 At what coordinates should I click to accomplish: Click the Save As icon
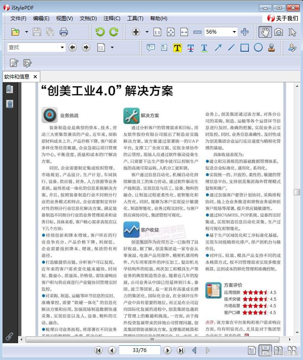click(50, 32)
